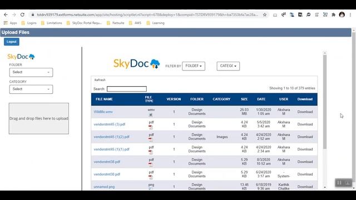Click the browser back arrow
Viewport: 356px width, 200px height.
click(x=6, y=15)
